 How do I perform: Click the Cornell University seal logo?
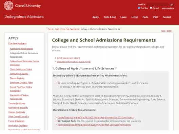click(x=8, y=5)
